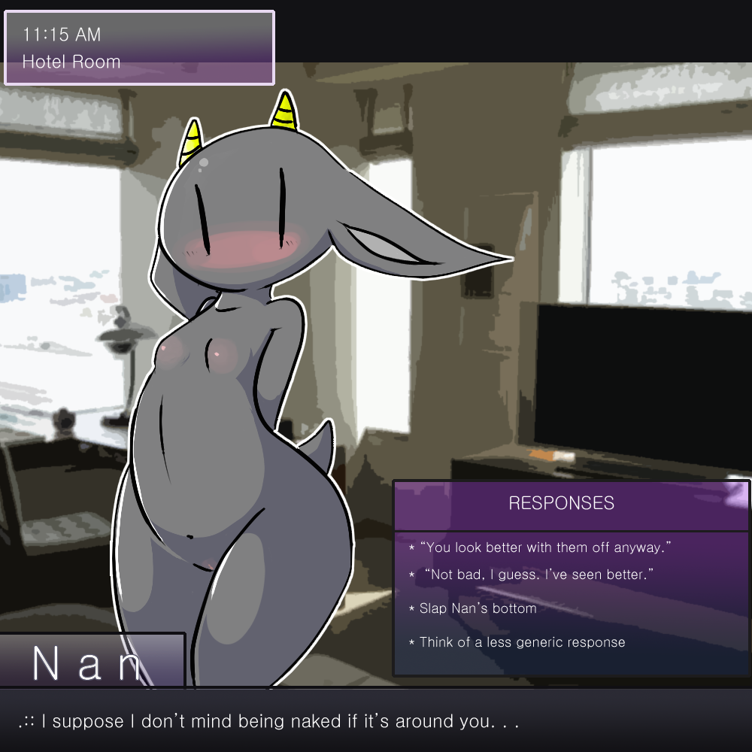Click the star bullet beside the first response
This screenshot has height=752, width=752.
[411, 548]
